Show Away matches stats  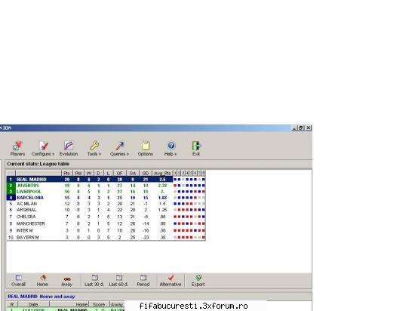pos(66,281)
